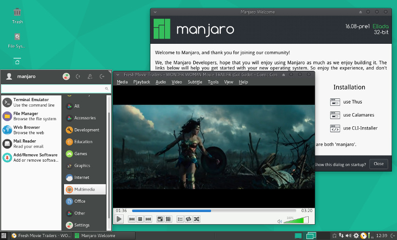The width and height of the screenshot is (397, 240).
Task: Select the Office category
Action: pos(85,201)
